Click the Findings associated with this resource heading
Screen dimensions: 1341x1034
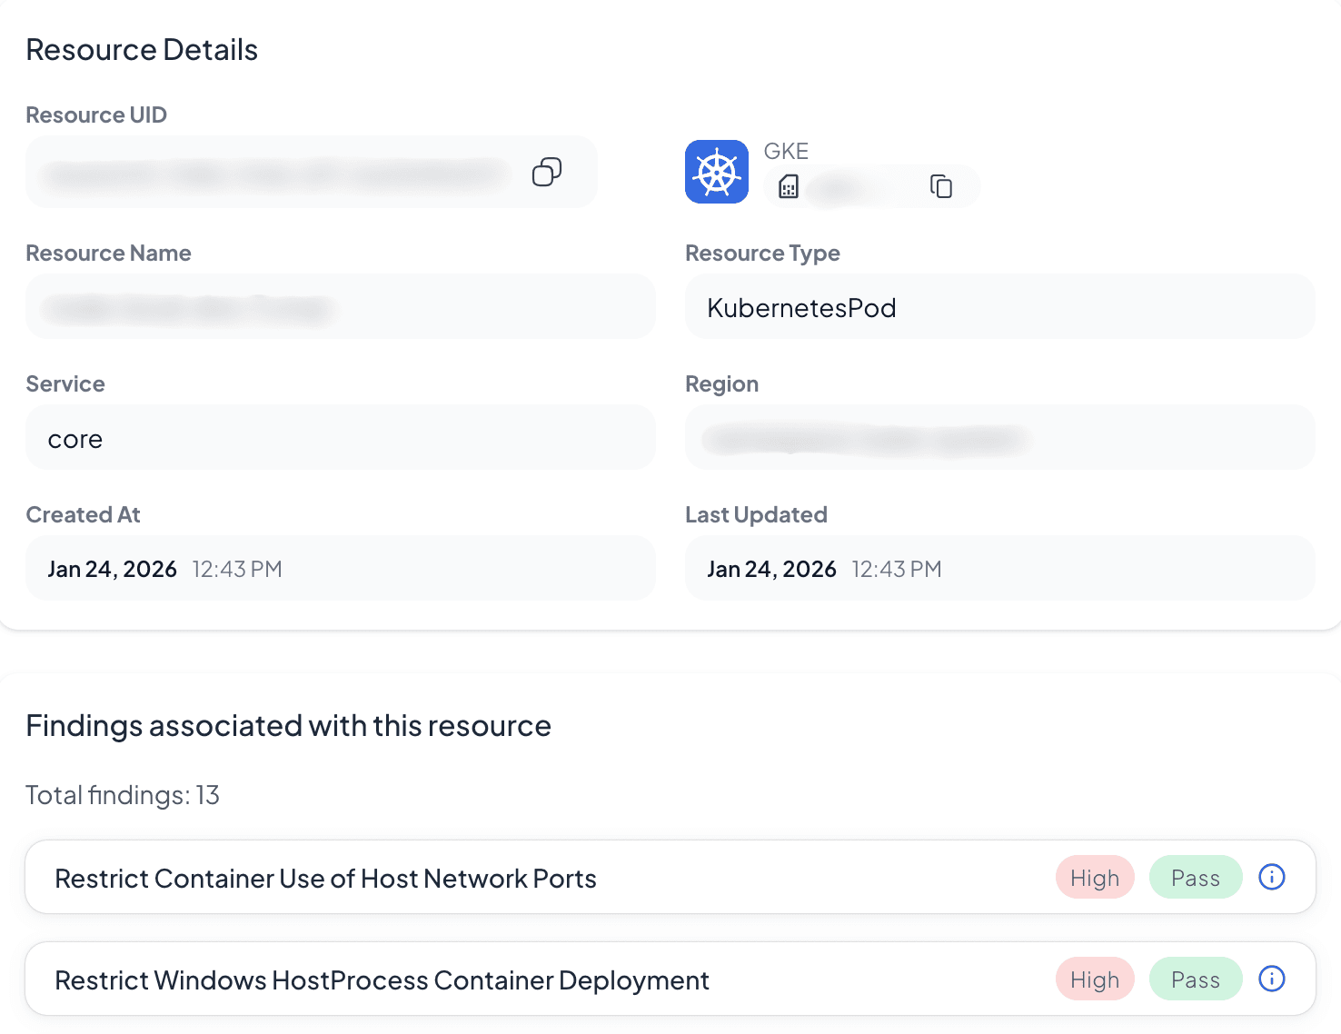click(x=289, y=725)
